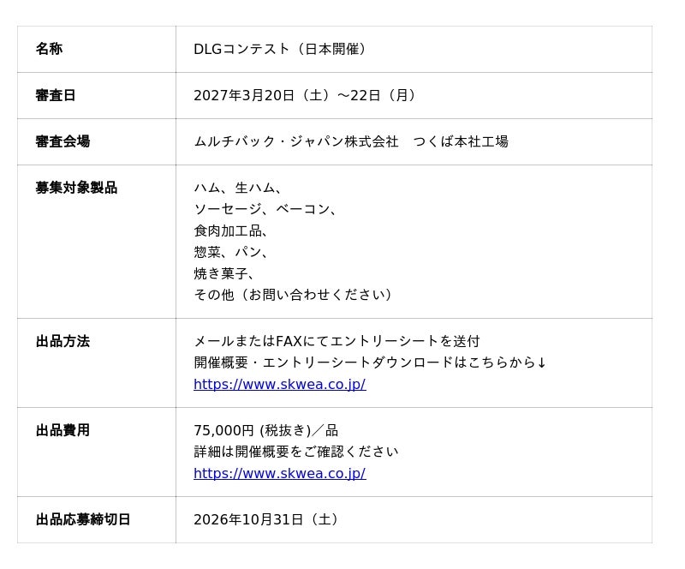
Task: Click the 焼き菓子 line
Action: [x=223, y=273]
